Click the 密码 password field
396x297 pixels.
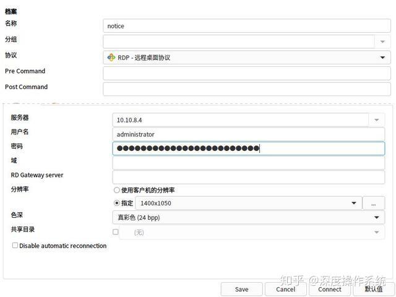tap(249, 148)
